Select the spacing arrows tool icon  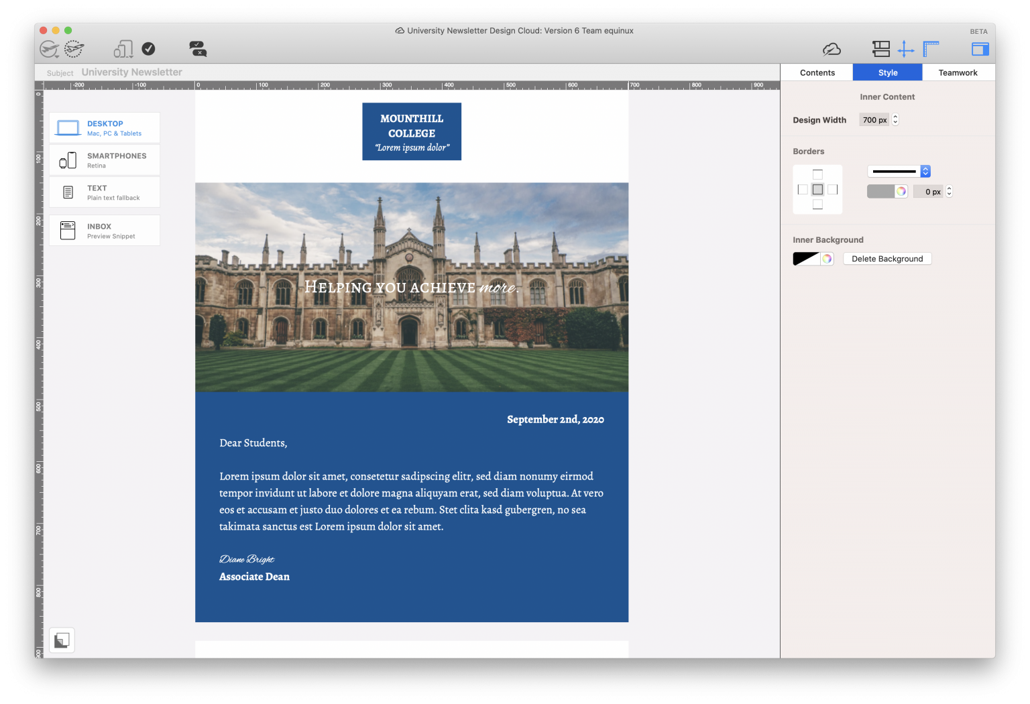pos(907,48)
